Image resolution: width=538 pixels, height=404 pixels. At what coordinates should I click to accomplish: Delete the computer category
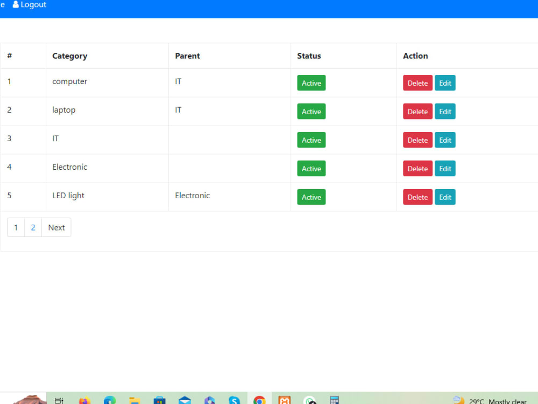417,83
